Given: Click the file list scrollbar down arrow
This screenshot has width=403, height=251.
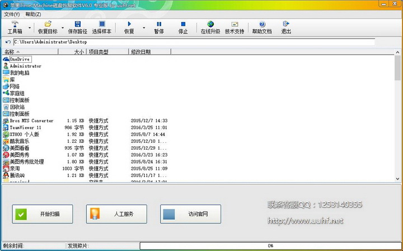Looking at the screenshot, I should pyautogui.click(x=397, y=179).
